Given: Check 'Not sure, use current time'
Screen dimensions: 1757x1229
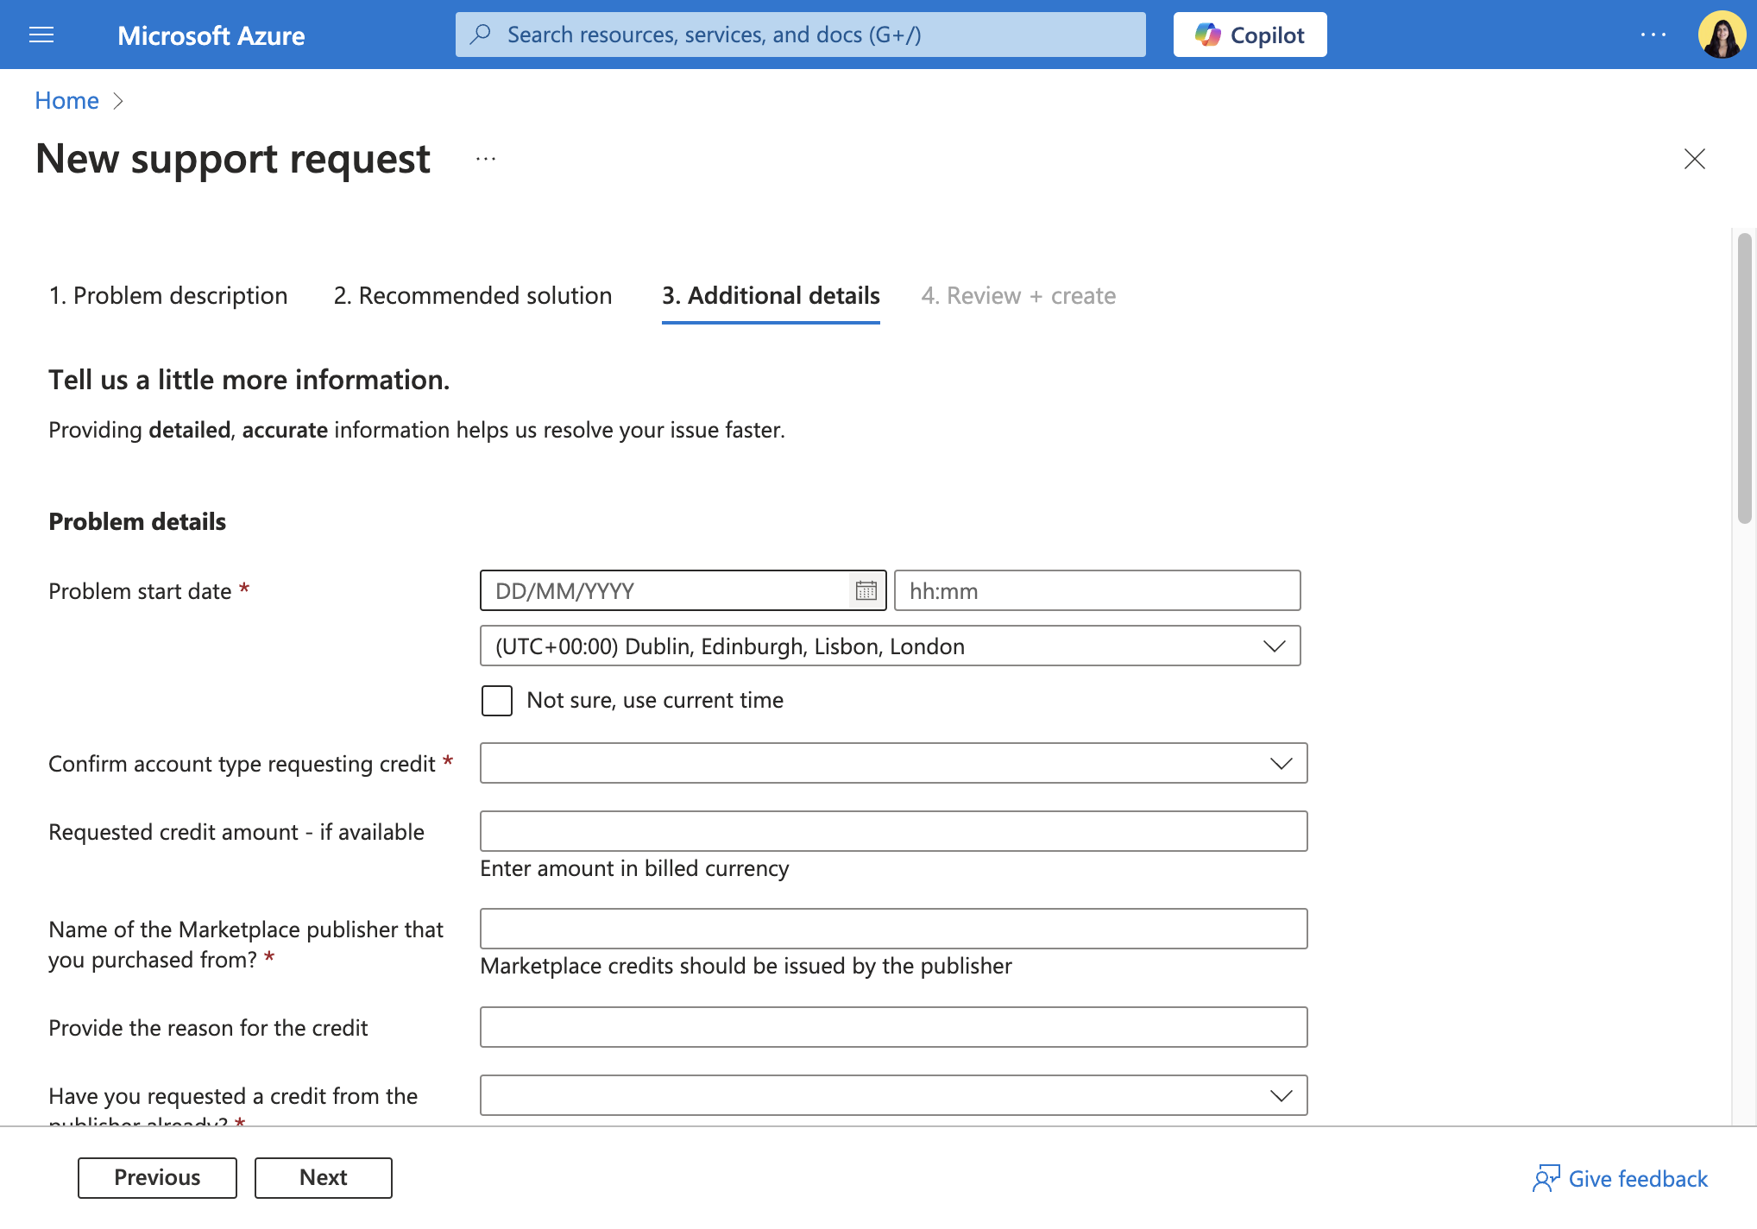Looking at the screenshot, I should (497, 700).
